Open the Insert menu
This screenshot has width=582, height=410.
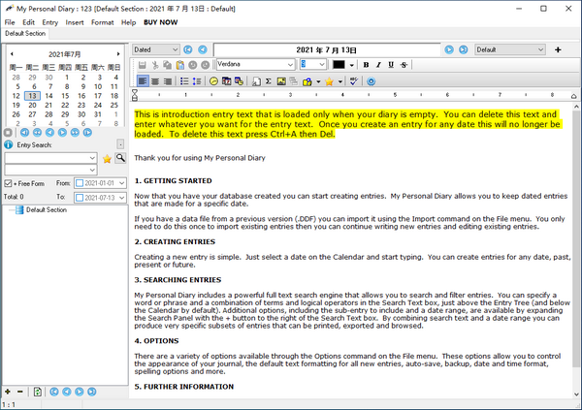(75, 21)
